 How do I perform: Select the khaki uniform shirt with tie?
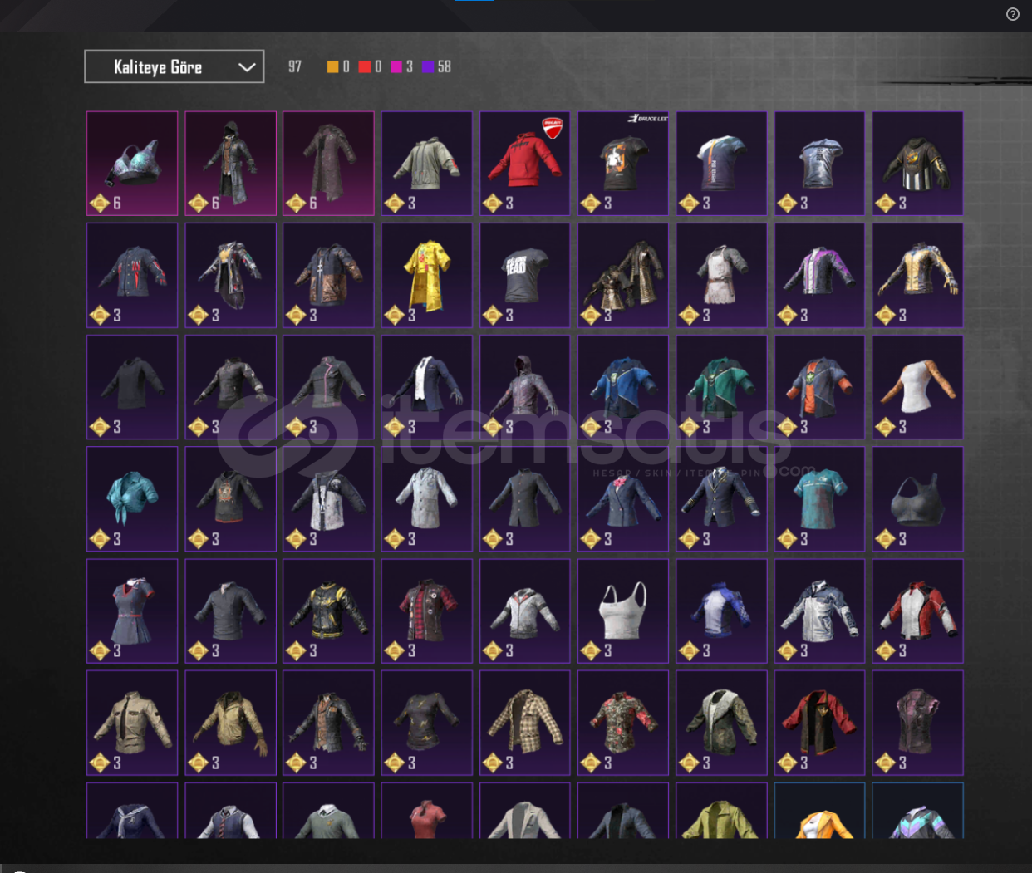point(132,723)
